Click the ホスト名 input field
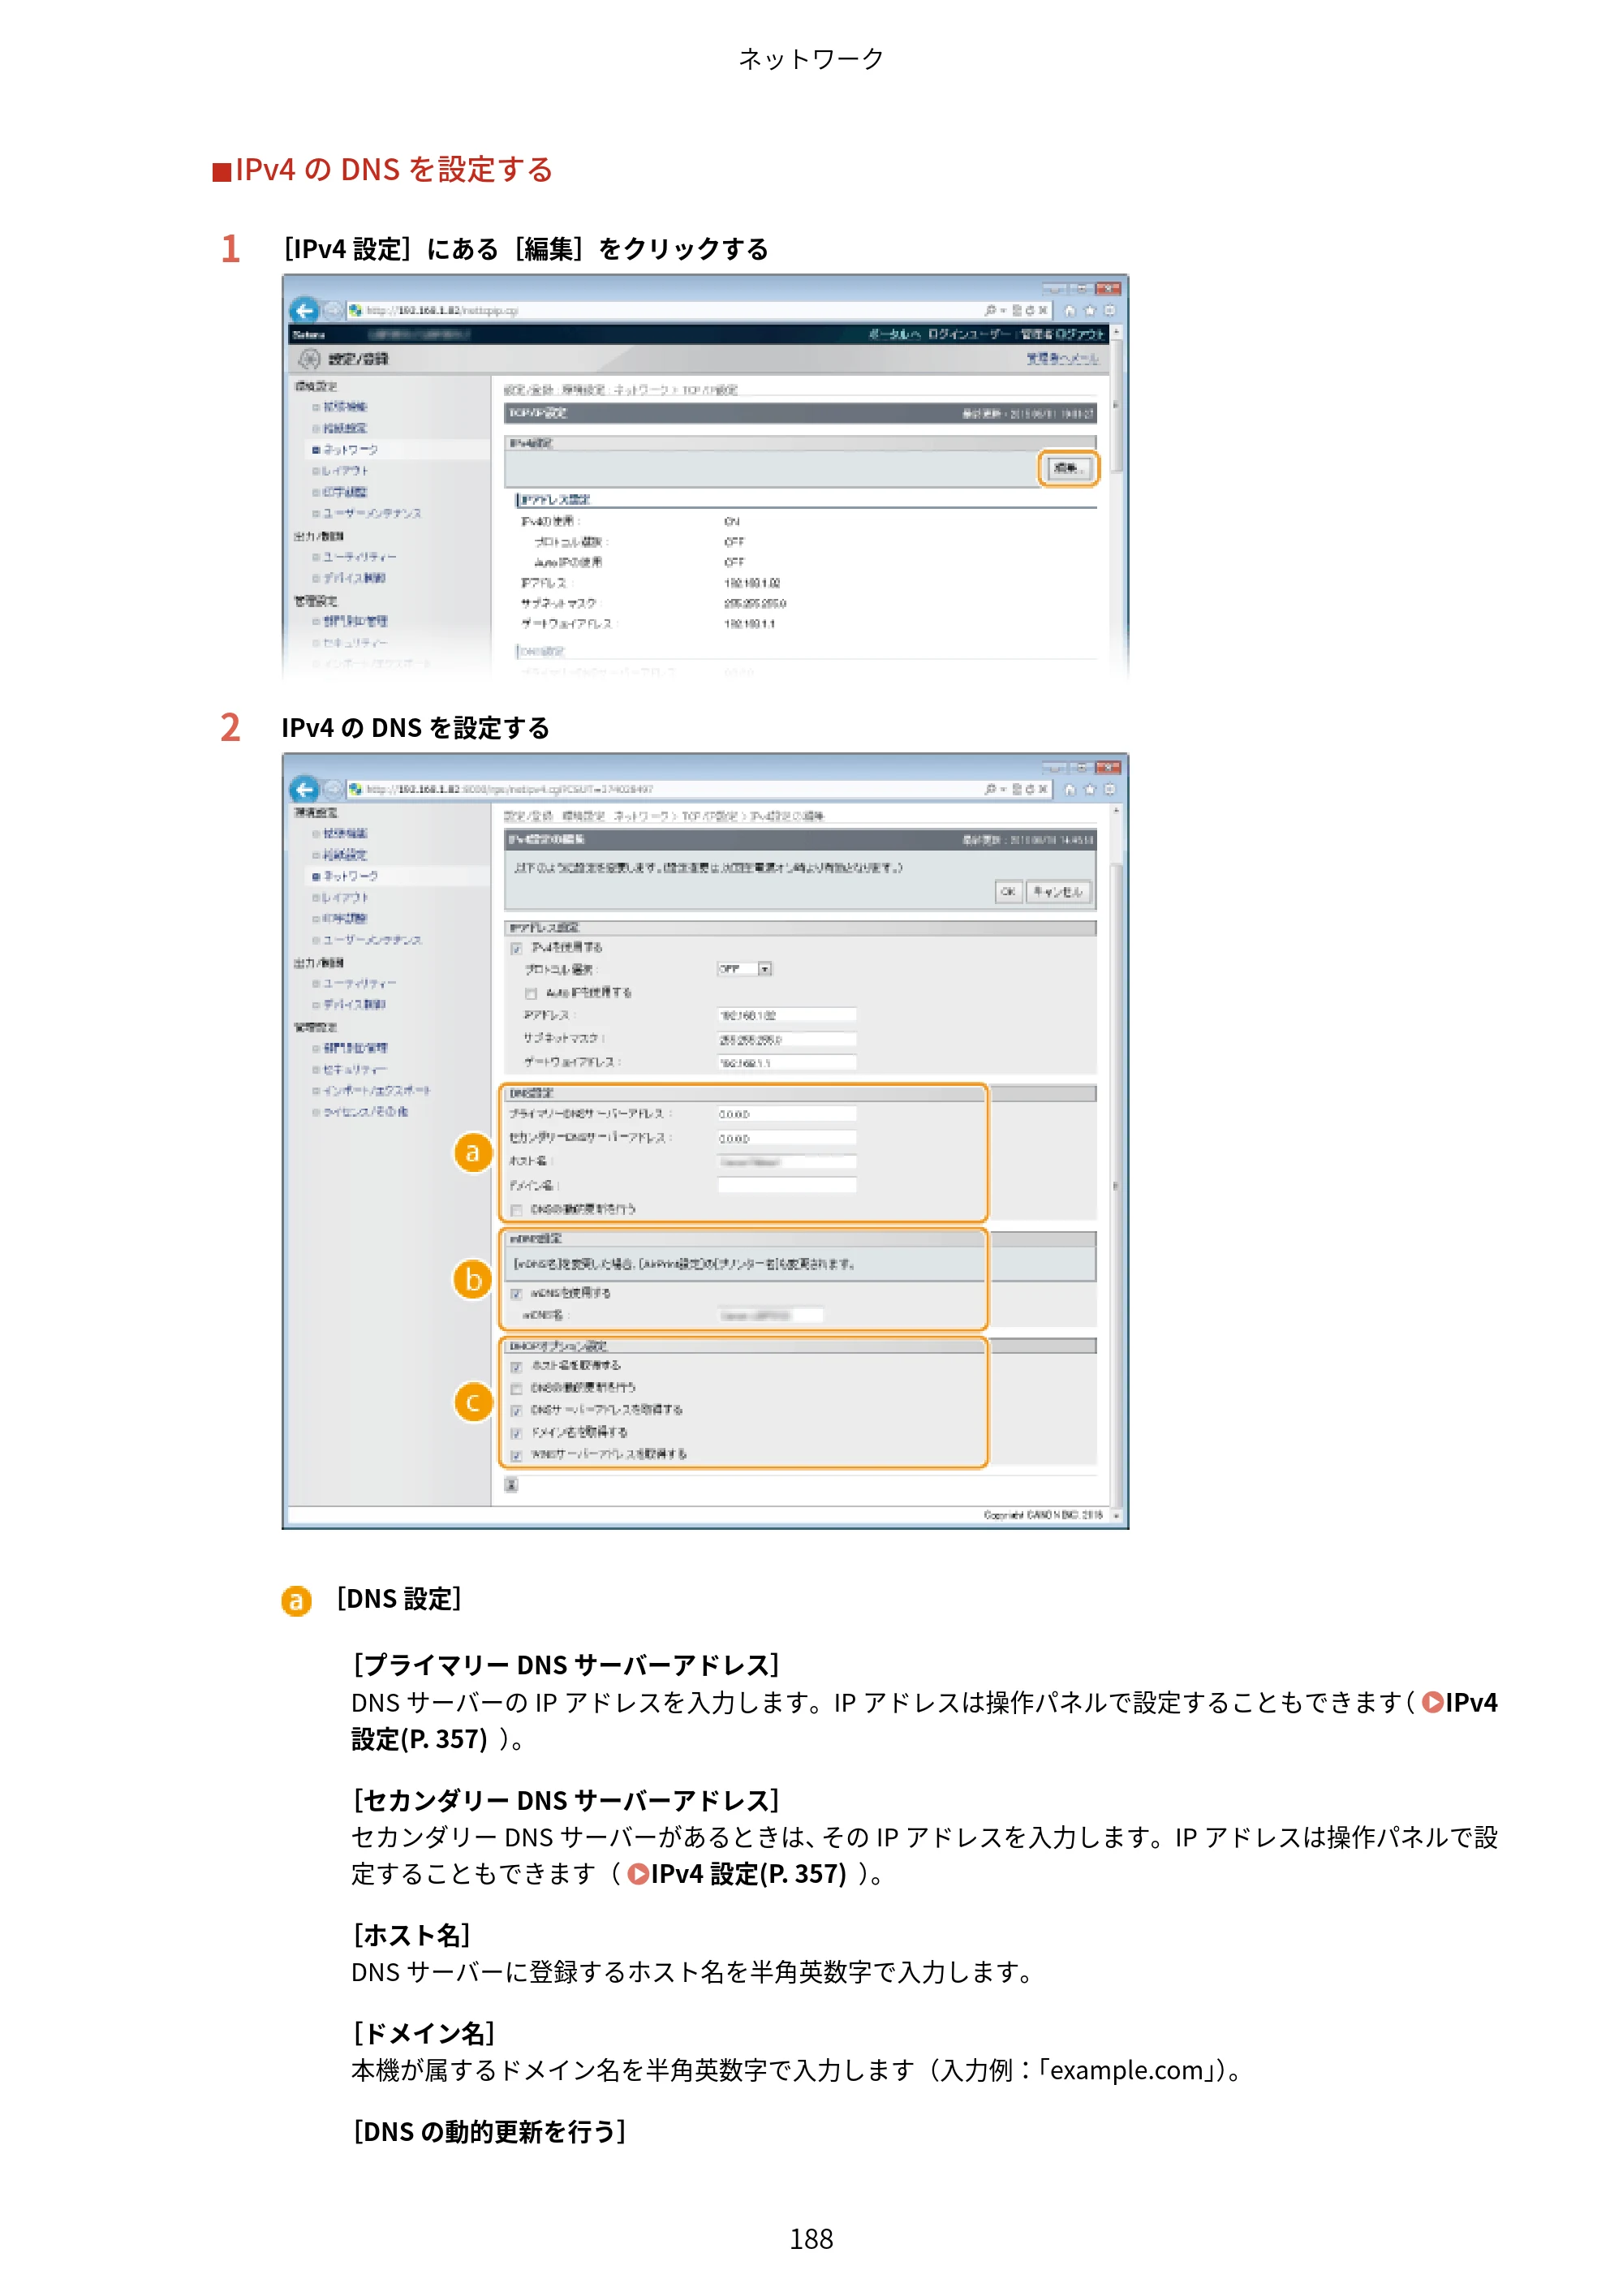This screenshot has width=1623, height=2296. pos(787,1162)
